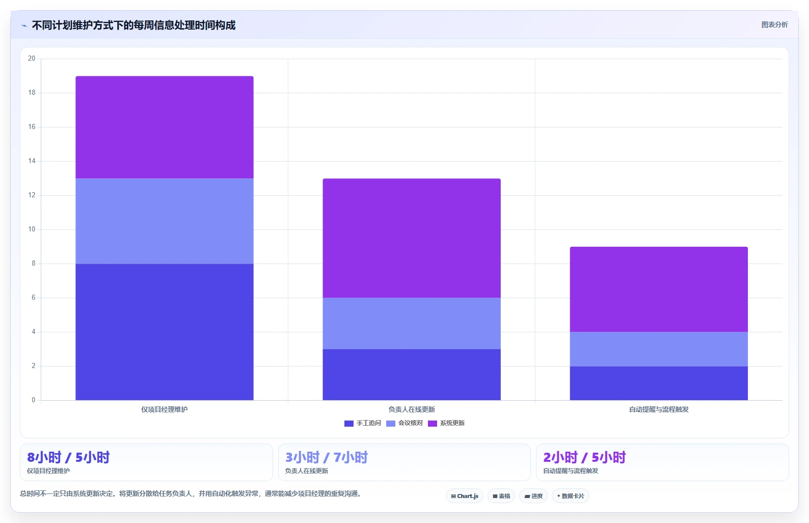809x523 pixels.
Task: Click the 2小时 / 5小时 stat value
Action: (x=584, y=457)
